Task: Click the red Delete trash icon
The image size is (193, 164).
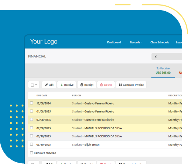Action: point(101,85)
